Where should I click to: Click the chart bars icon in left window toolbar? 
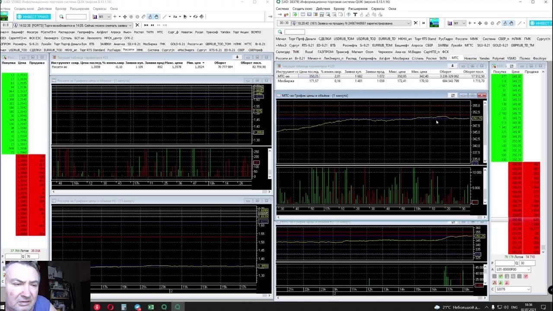[95, 17]
